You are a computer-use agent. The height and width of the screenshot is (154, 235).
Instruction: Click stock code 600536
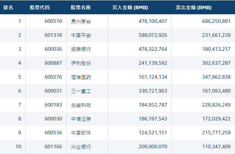pyautogui.click(x=53, y=133)
